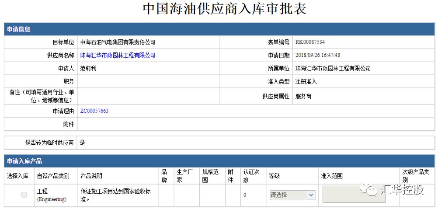Click applicant name 范莉利
Image resolution: width=438 pixels, height=209 pixels.
(88, 68)
